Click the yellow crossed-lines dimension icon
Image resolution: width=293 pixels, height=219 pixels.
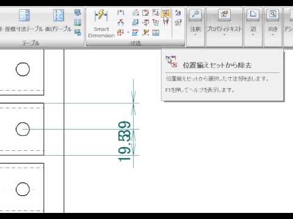pos(145,32)
